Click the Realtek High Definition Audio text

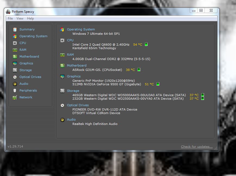[x=95, y=124]
